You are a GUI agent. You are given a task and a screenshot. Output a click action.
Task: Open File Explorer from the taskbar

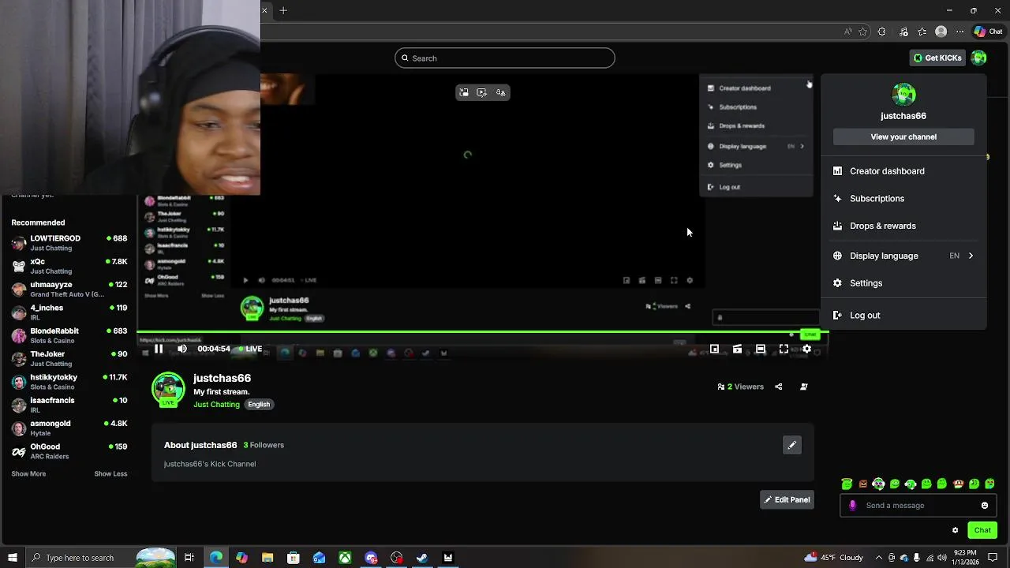pyautogui.click(x=267, y=558)
